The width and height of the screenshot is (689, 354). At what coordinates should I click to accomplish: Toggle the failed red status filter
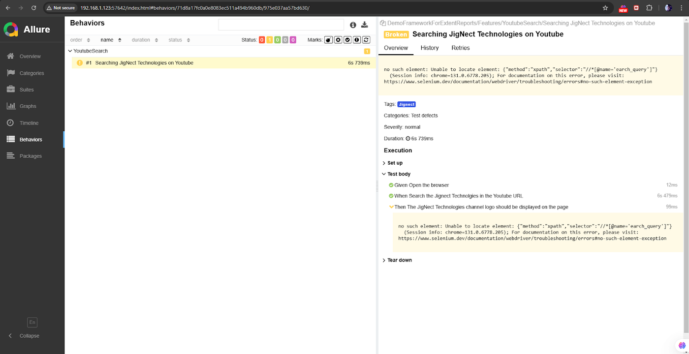[x=262, y=40]
